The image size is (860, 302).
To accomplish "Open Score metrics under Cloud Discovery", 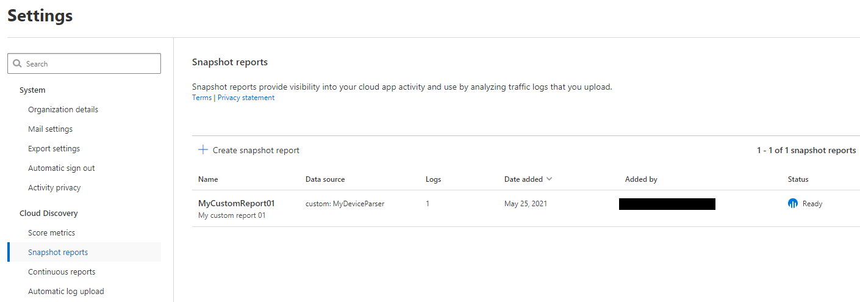I will [51, 233].
